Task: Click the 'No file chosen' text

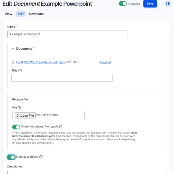Action: (x=47, y=115)
